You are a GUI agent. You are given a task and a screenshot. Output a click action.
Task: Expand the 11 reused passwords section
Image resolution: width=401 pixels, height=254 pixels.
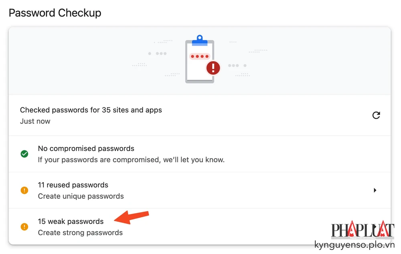375,190
